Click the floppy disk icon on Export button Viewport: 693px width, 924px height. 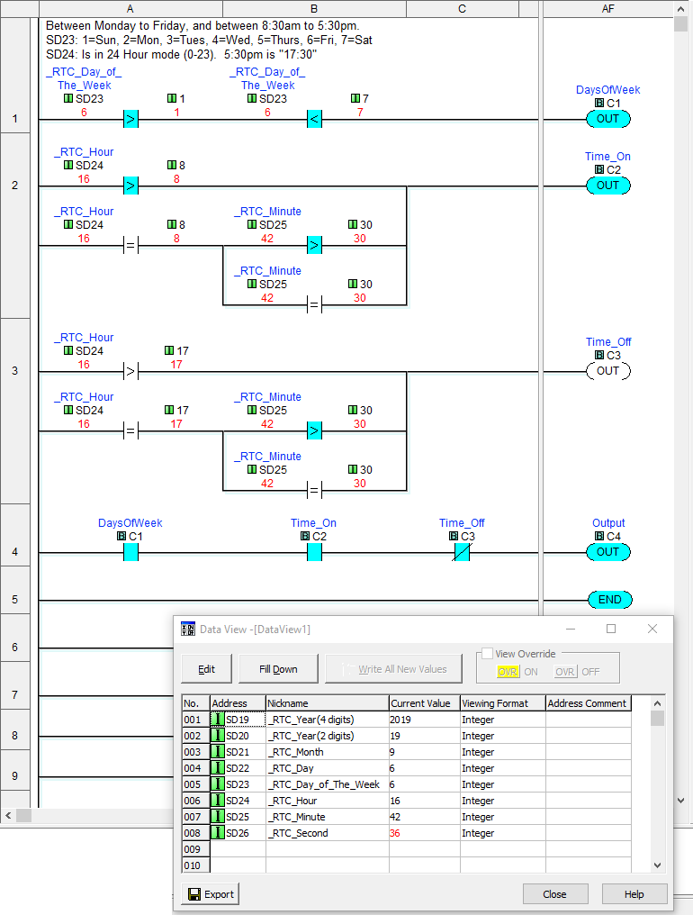(194, 894)
